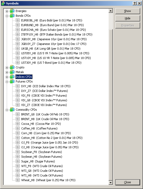Click the Crypto folder icon
Screen dimensions: 143x189
[12, 67]
